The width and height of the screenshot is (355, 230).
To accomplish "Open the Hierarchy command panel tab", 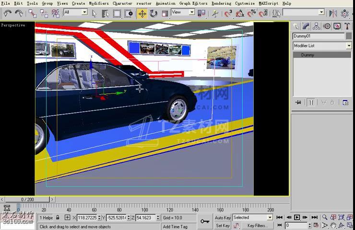I will pyautogui.click(x=317, y=26).
